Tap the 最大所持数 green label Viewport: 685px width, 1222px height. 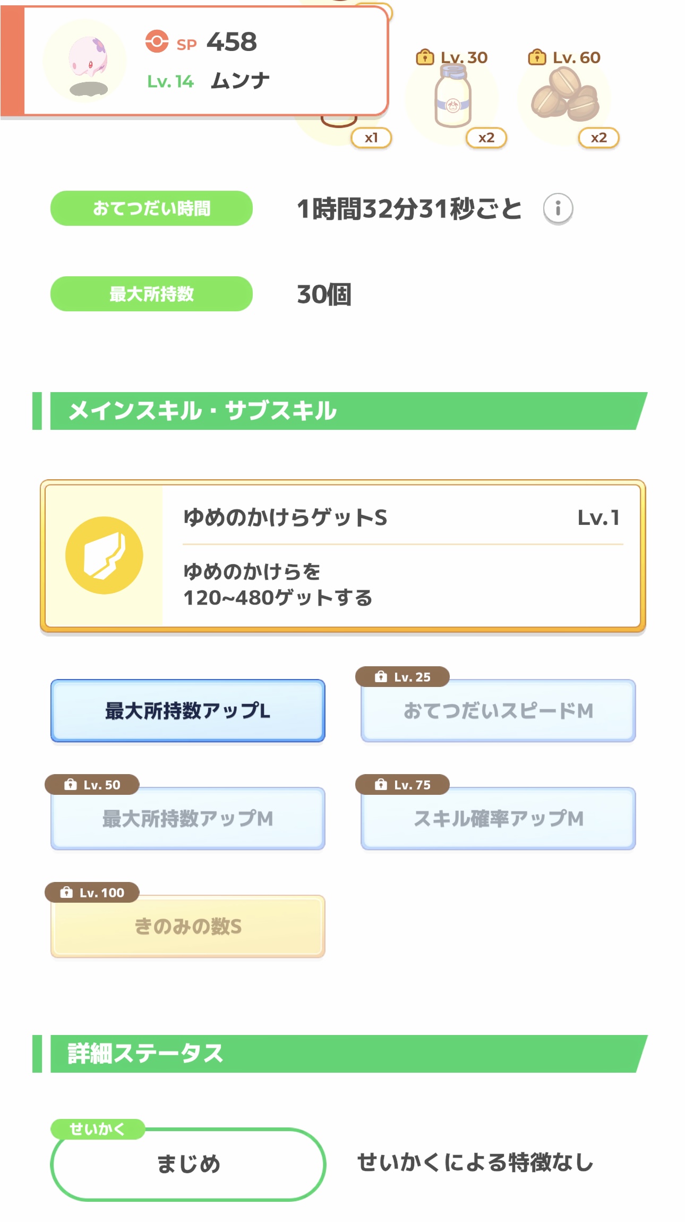pyautogui.click(x=151, y=294)
